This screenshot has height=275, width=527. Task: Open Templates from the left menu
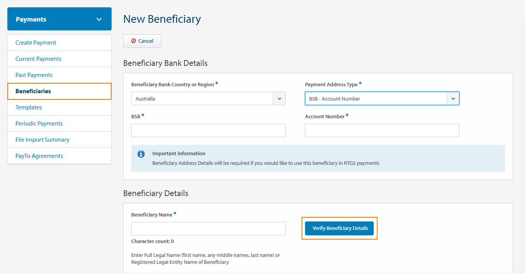[x=29, y=107]
